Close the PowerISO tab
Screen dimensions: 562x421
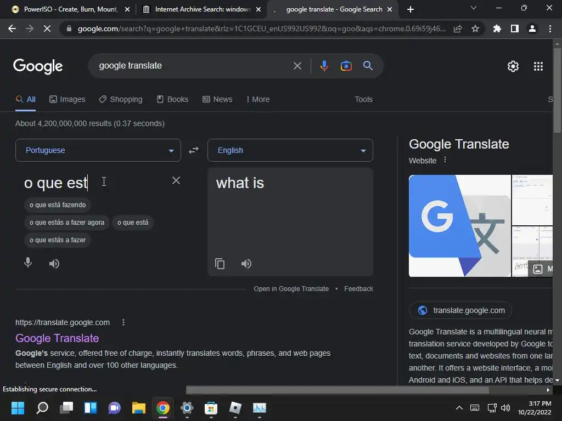coord(127,9)
